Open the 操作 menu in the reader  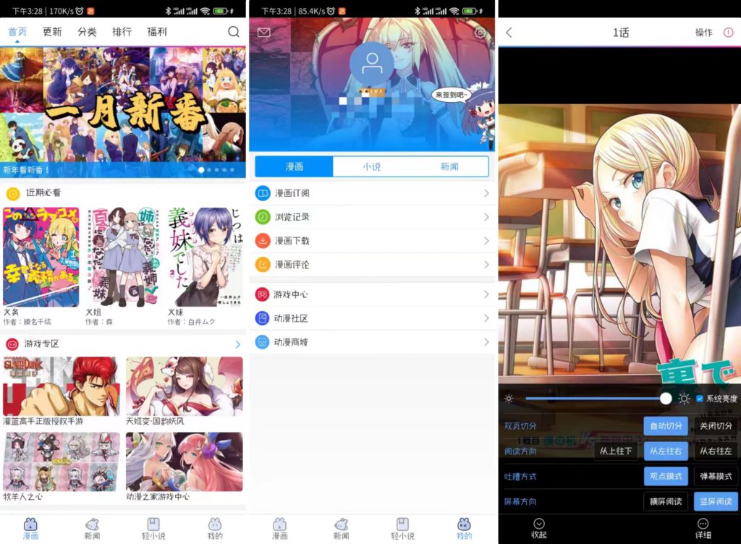[703, 33]
